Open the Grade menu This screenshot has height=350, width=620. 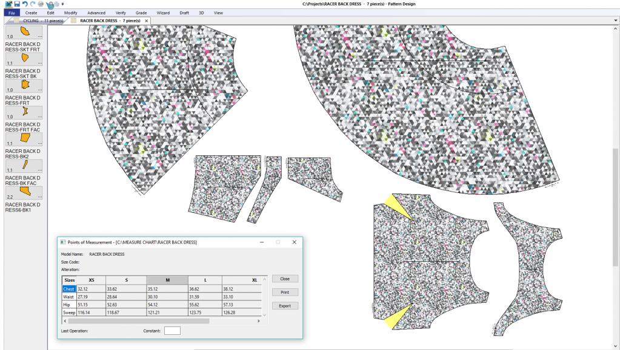pos(141,13)
